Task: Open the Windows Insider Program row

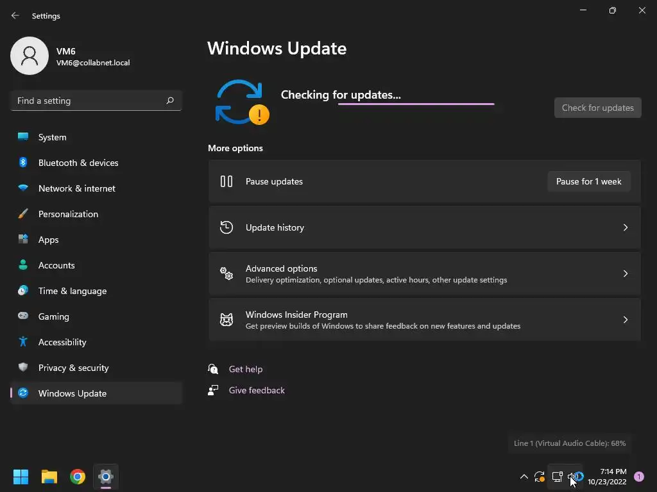Action: pos(425,320)
